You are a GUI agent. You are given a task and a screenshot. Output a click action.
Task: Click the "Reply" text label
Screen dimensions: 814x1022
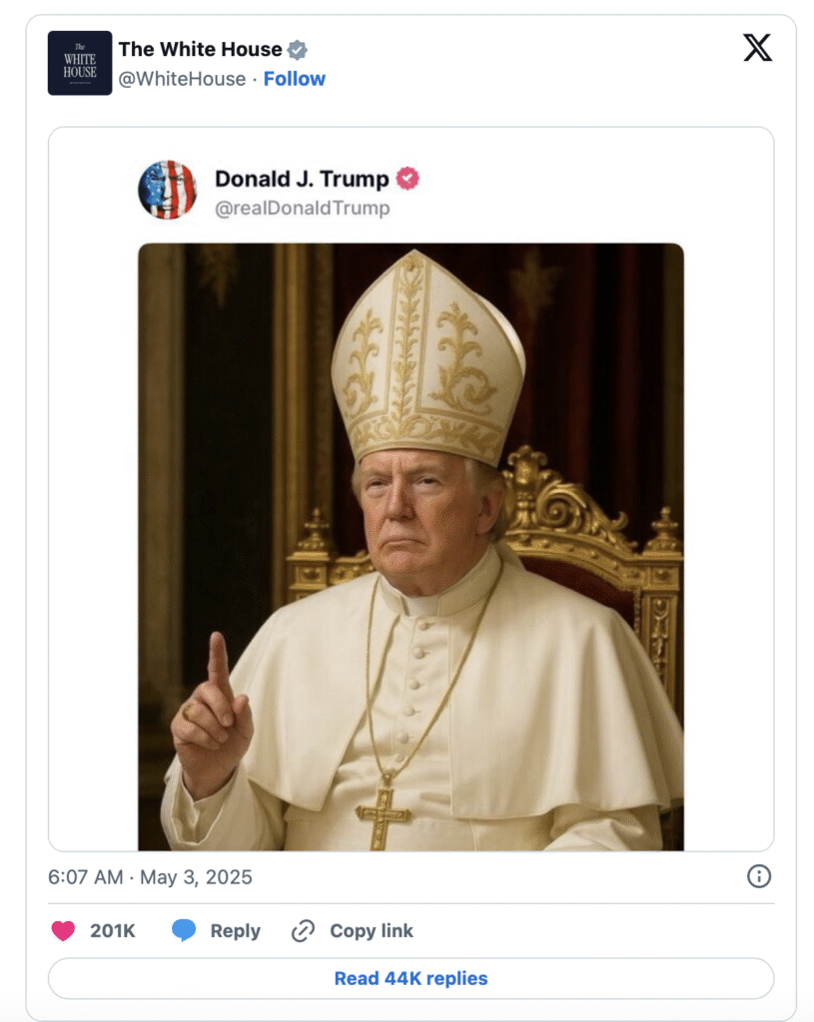point(235,931)
